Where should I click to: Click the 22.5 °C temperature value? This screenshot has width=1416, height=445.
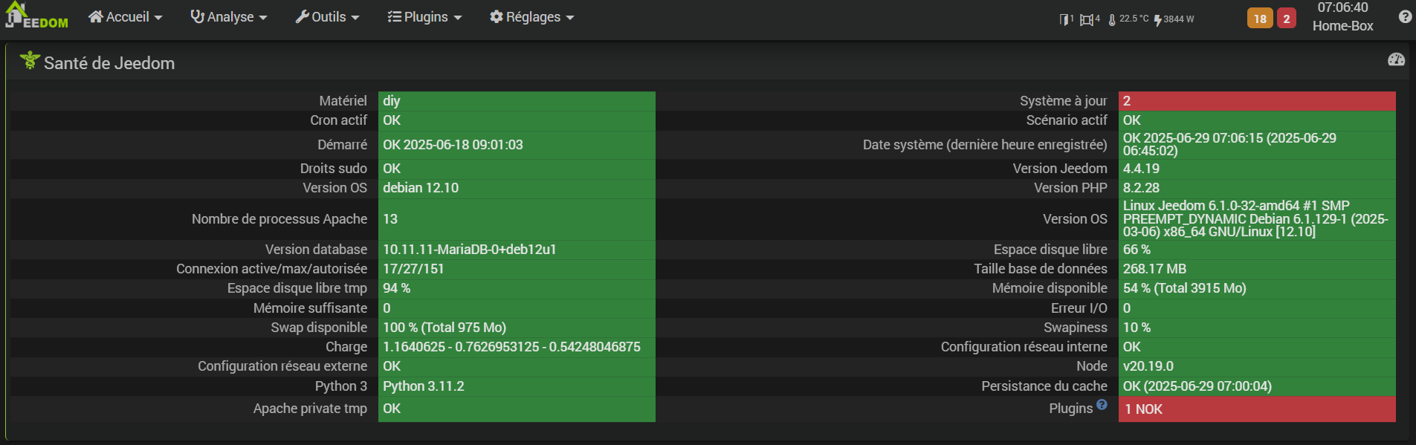[1134, 19]
